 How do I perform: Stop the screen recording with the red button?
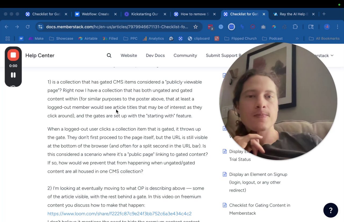coord(13,55)
